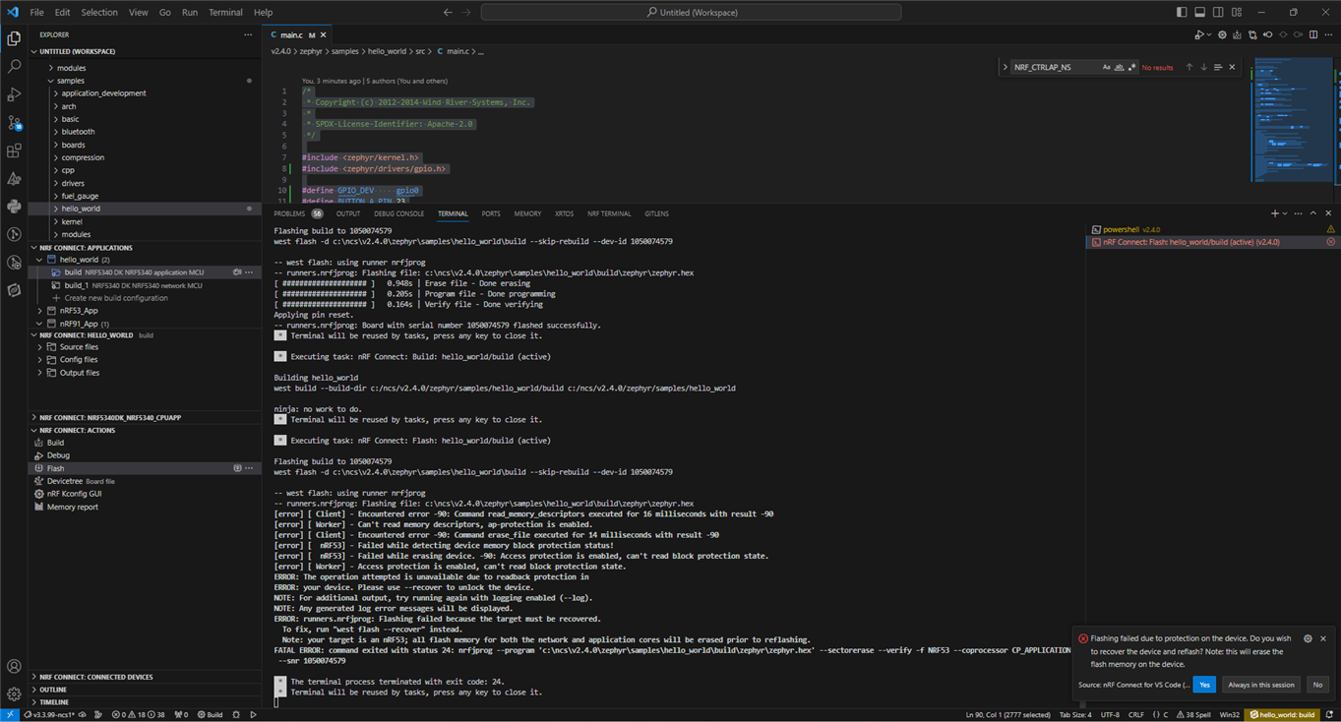Expand the nRF53_App application node
This screenshot has height=722, width=1341.
tap(78, 311)
